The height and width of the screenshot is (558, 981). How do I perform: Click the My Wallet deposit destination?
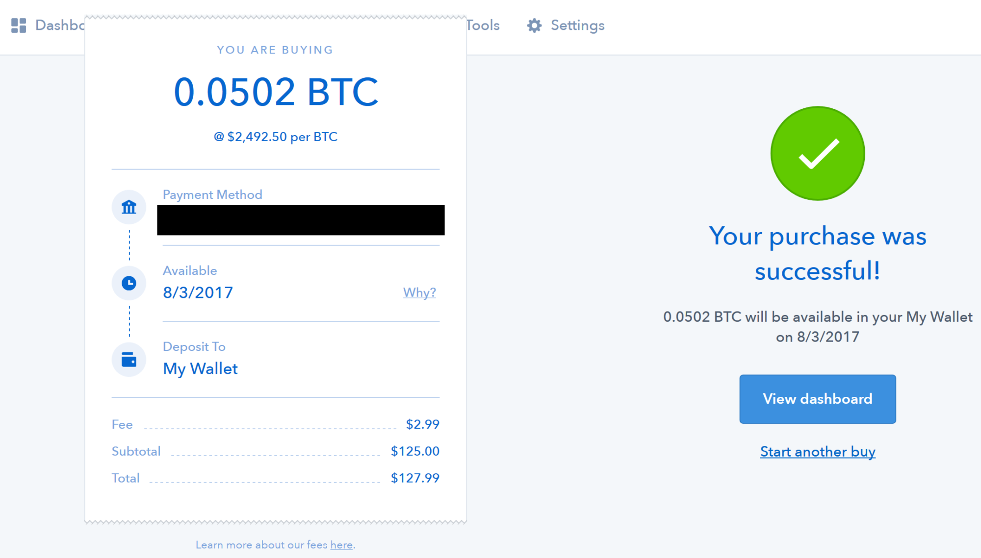point(200,368)
